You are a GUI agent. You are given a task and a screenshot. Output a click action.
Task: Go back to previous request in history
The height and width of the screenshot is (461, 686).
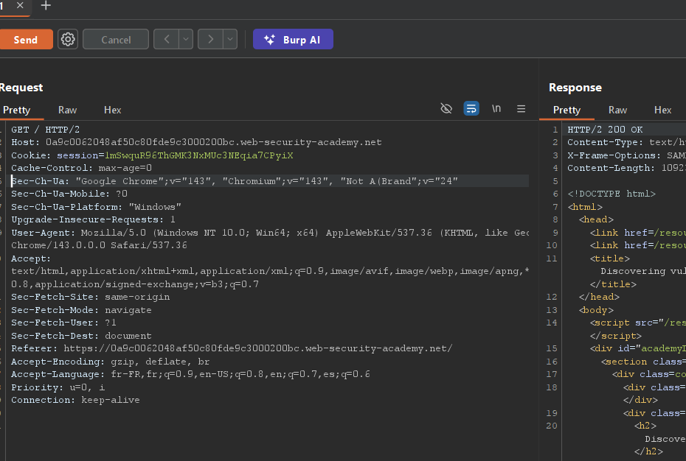166,40
